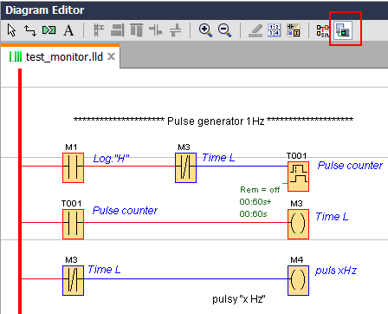
Task: Click the '00:60s+' timer value
Action: click(255, 202)
